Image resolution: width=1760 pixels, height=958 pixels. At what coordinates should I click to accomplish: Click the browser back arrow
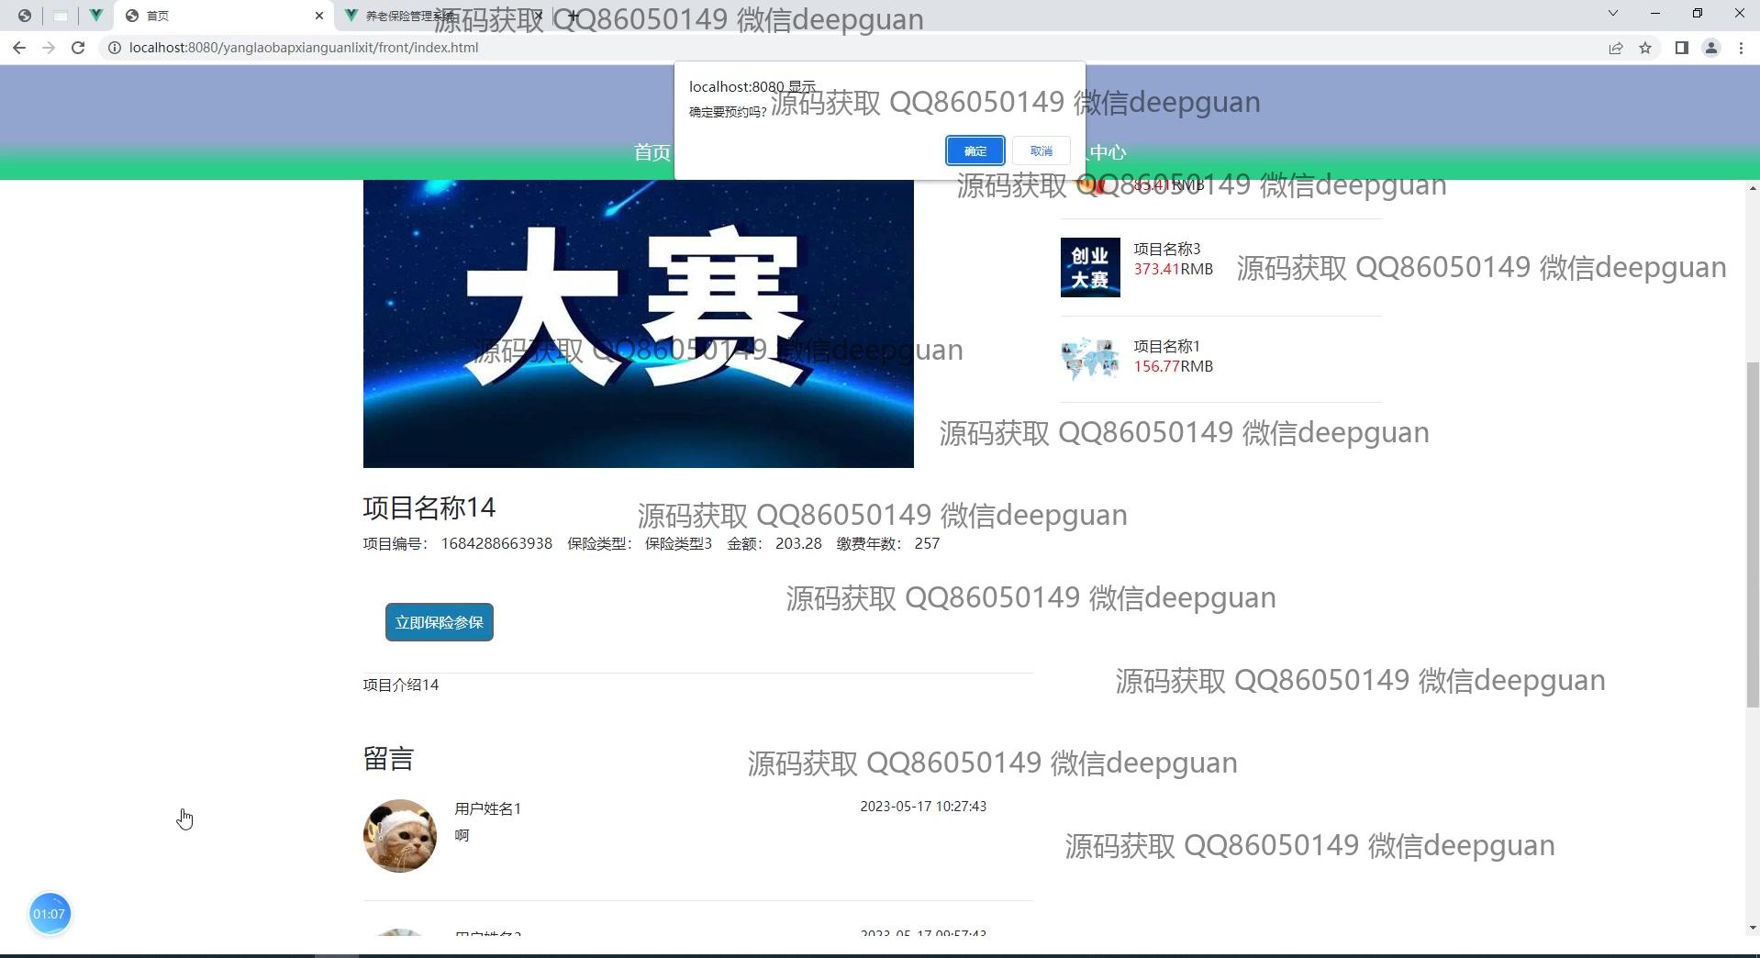(19, 48)
